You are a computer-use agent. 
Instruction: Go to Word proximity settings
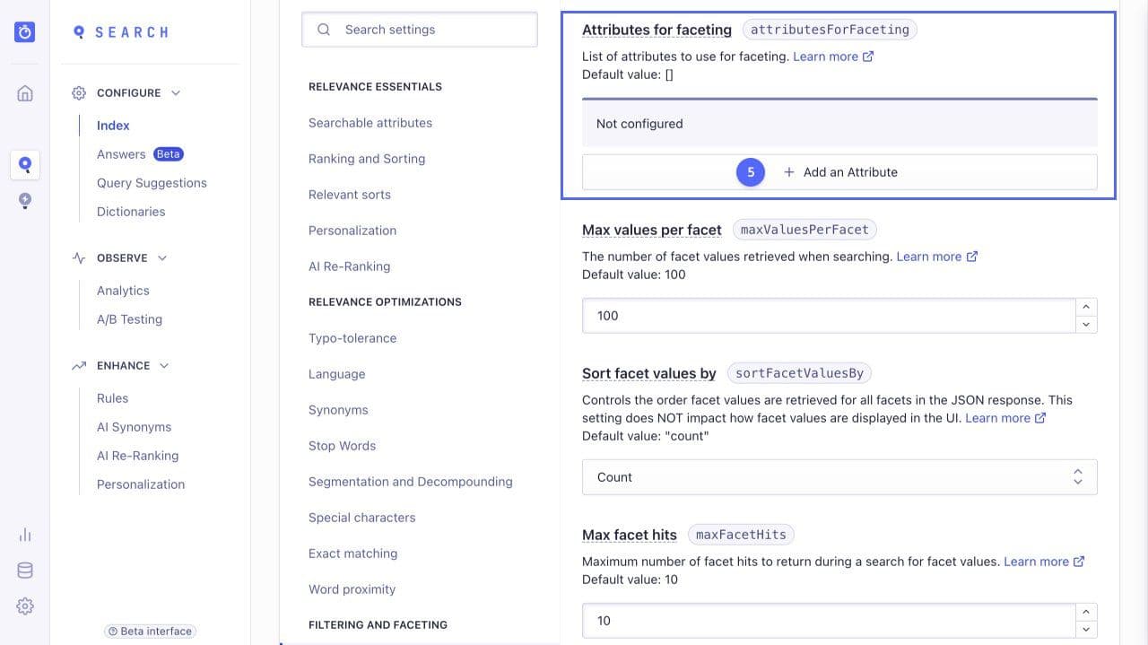[352, 589]
